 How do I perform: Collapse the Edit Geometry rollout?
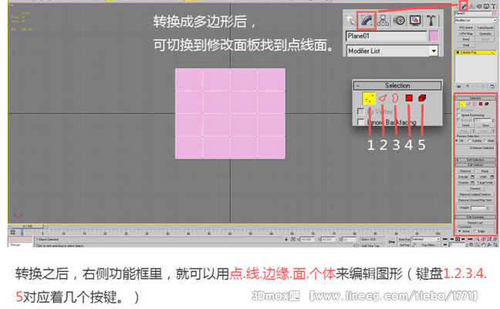475,217
